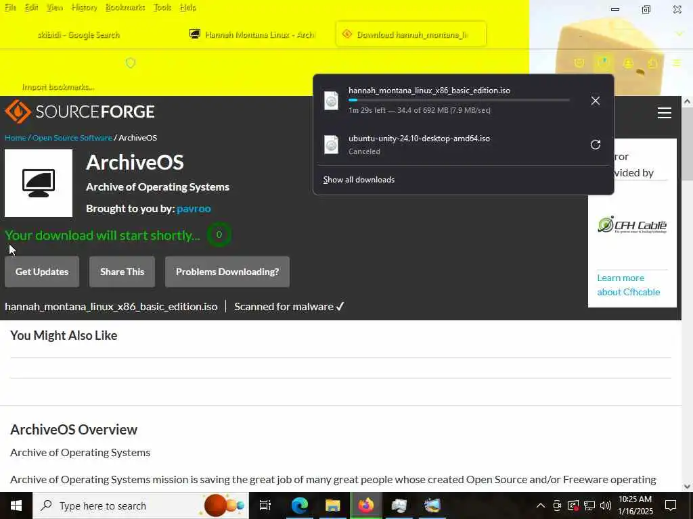Click the page vertical scrollbar thumb
Screen dimensions: 693x519
click(687, 144)
